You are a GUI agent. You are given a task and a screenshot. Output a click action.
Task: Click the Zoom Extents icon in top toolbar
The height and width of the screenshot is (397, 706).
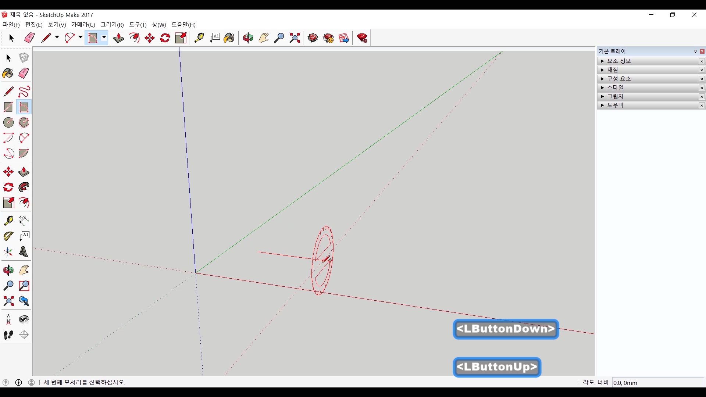point(295,38)
